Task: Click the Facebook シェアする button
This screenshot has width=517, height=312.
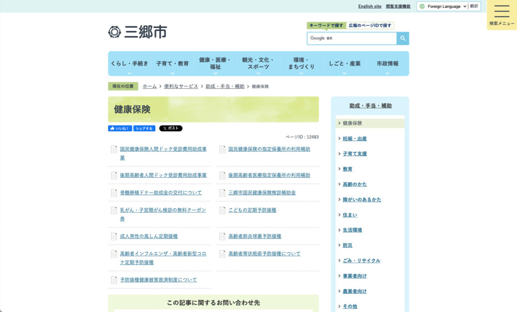Action: (144, 129)
